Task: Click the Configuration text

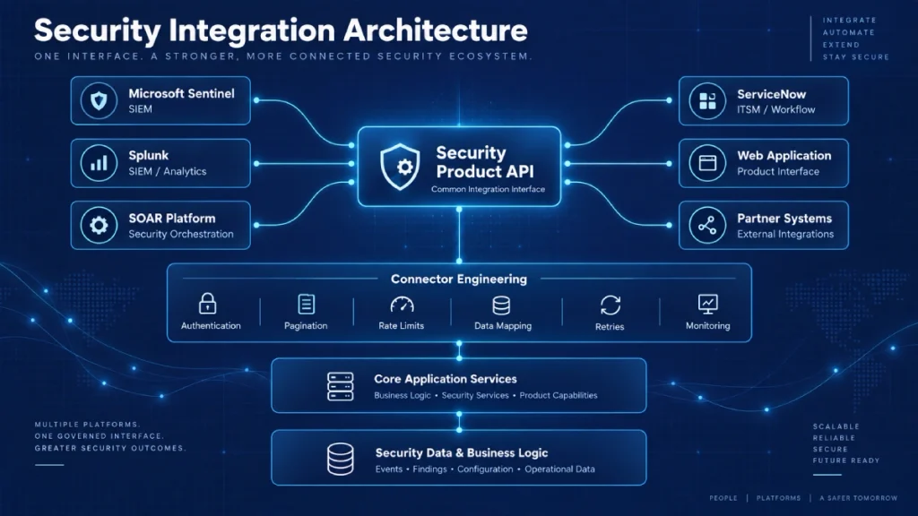Action: point(485,469)
